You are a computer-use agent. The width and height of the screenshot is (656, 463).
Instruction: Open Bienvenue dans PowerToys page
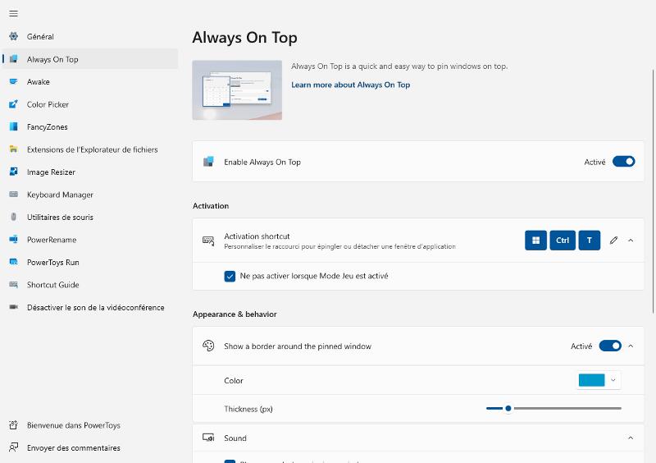[90, 425]
